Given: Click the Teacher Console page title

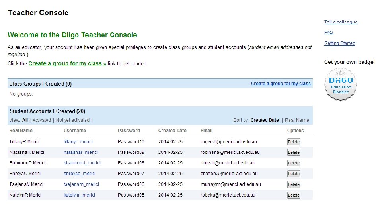Looking at the screenshot, I should (x=38, y=13).
